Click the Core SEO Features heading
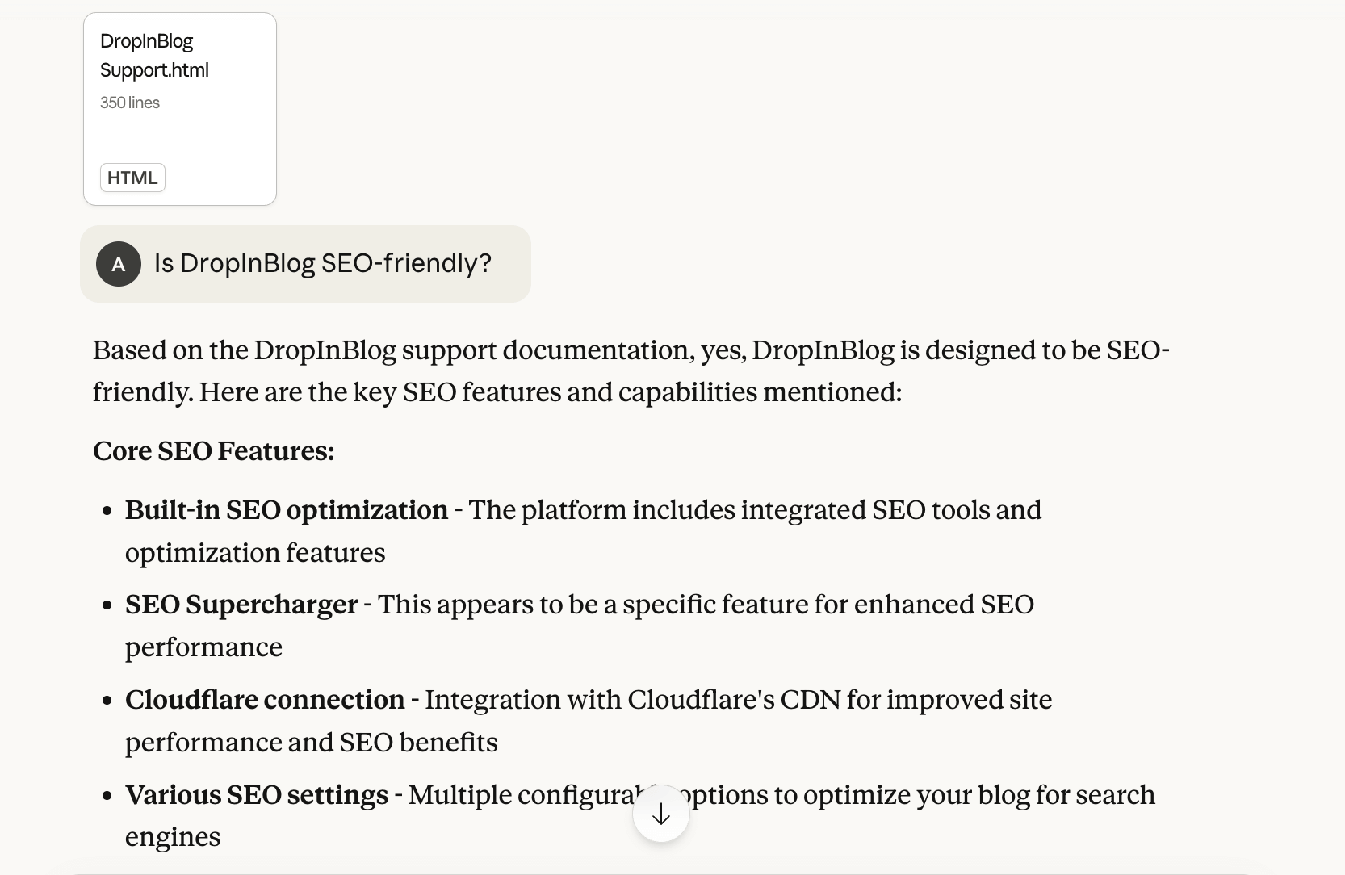 (x=213, y=451)
